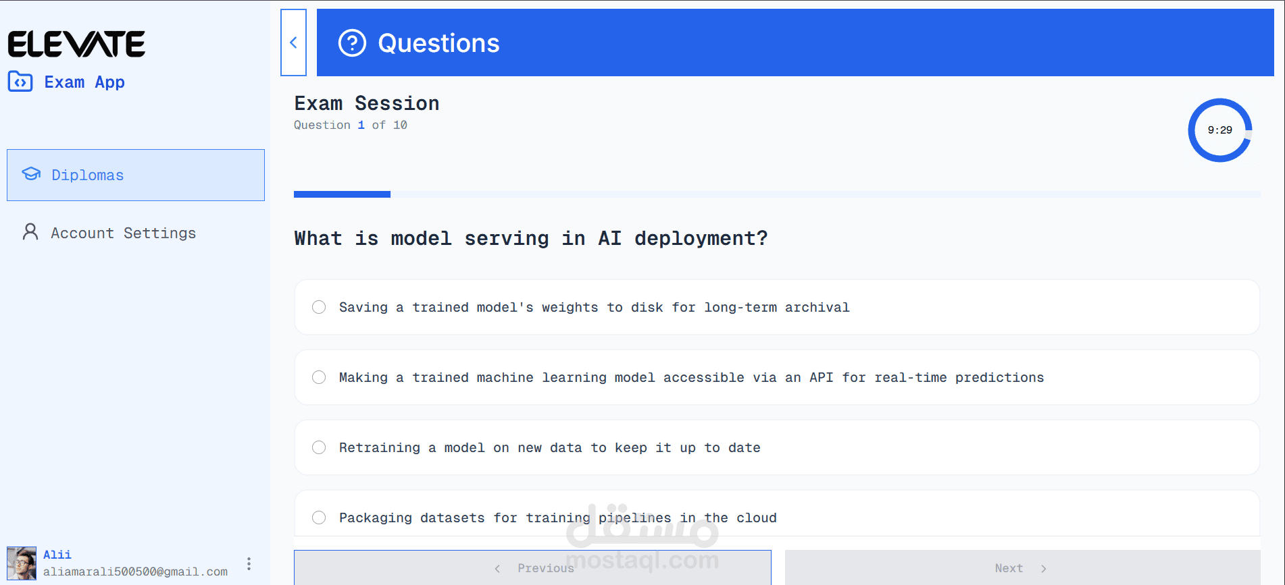
Task: Click the user avatar photo
Action: pos(22,563)
